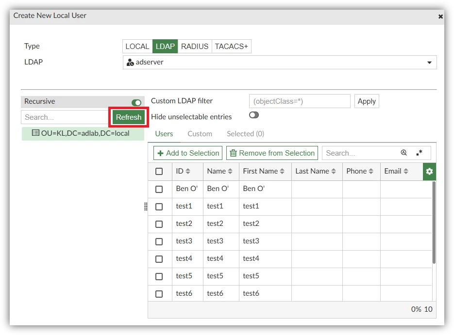Click the 0% 10 table footer status

(421, 309)
